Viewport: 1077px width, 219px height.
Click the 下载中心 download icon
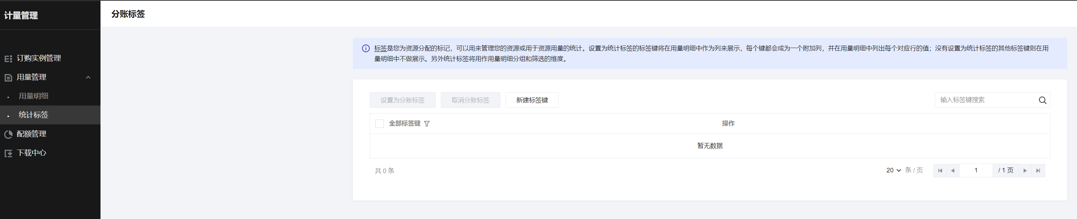(8, 153)
